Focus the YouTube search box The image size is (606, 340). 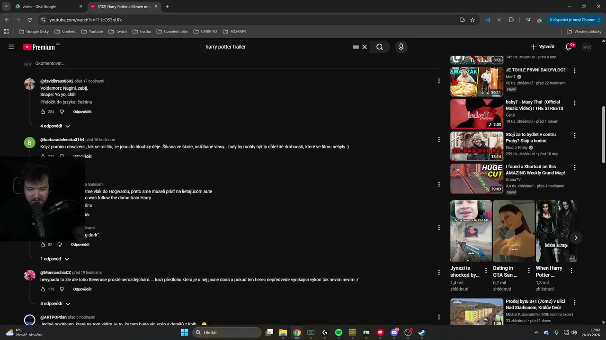point(277,47)
